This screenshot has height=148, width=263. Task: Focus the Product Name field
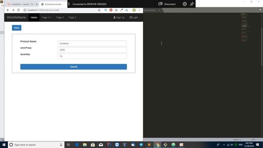click(92, 44)
